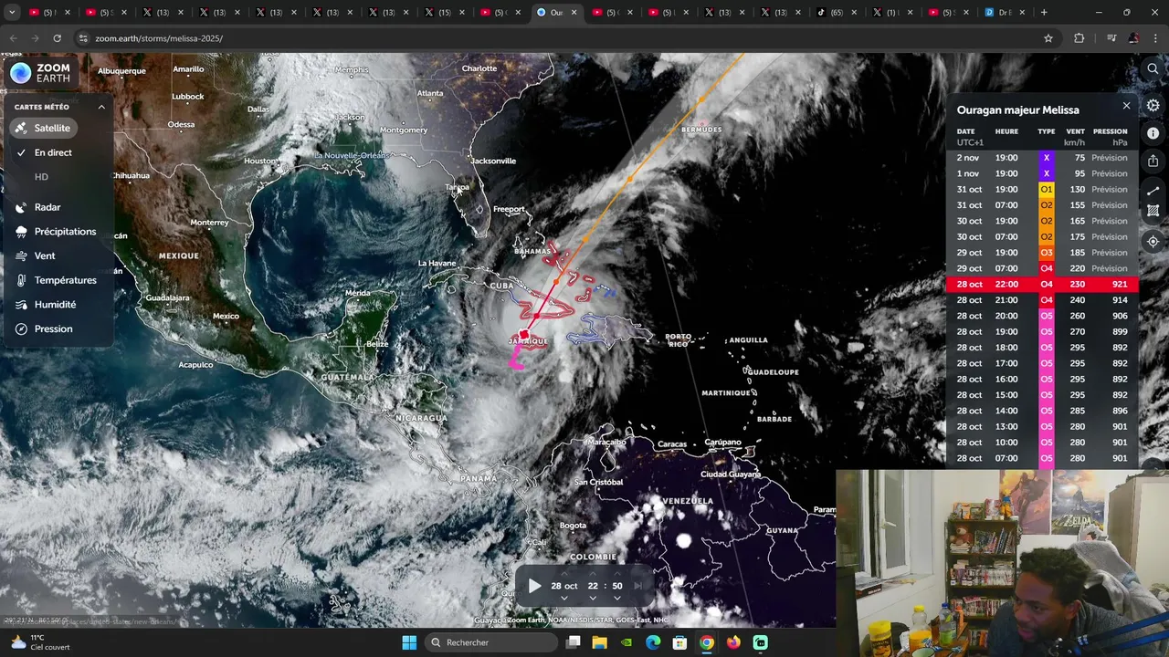Select the 29 oct 19:00 forecast row
This screenshot has width=1169, height=657.
[x=1042, y=253]
